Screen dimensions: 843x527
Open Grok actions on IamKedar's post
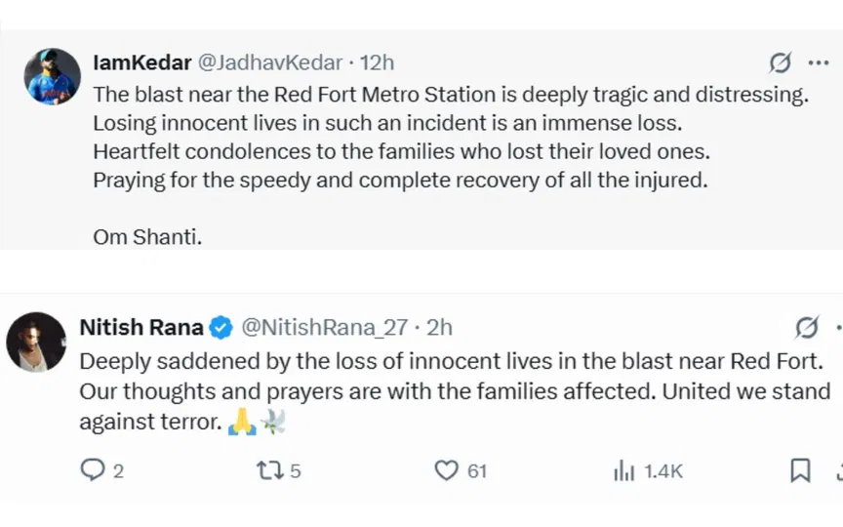click(780, 64)
